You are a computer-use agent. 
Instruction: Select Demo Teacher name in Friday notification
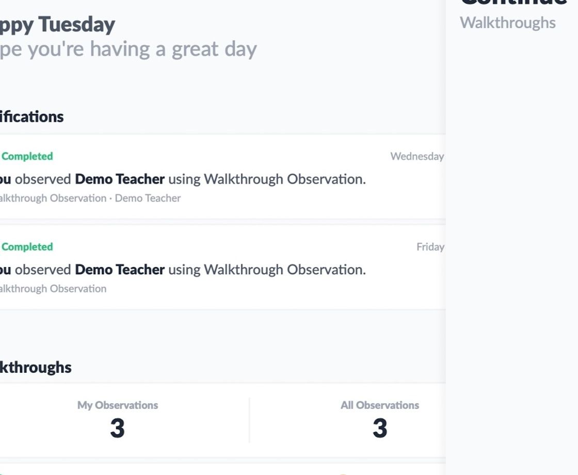tap(120, 270)
